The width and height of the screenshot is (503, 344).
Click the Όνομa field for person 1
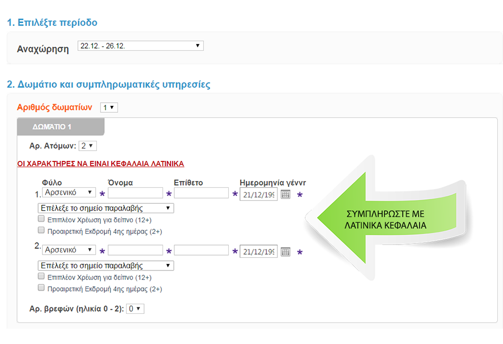[135, 193]
